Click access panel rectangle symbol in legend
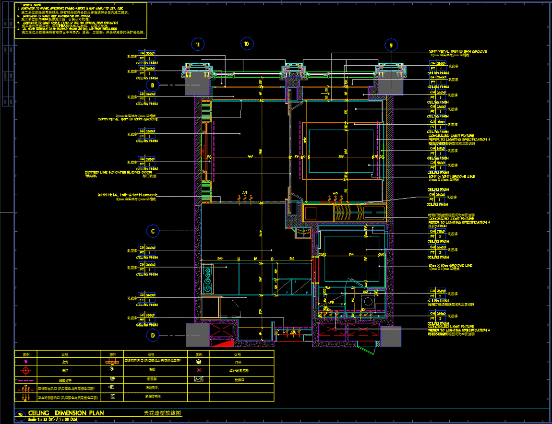Viewport: 552px width, 424px height. pyautogui.click(x=198, y=379)
